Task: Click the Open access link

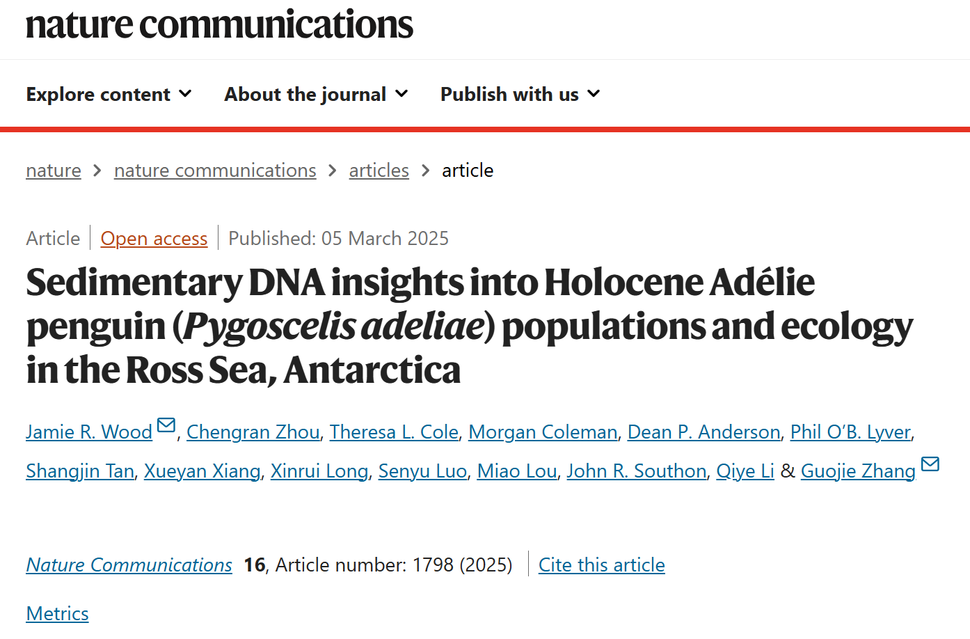Action: point(154,239)
